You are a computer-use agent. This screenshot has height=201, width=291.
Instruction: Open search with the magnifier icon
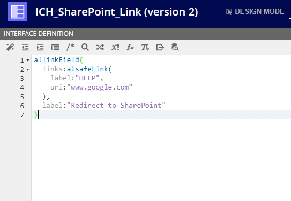click(x=85, y=47)
